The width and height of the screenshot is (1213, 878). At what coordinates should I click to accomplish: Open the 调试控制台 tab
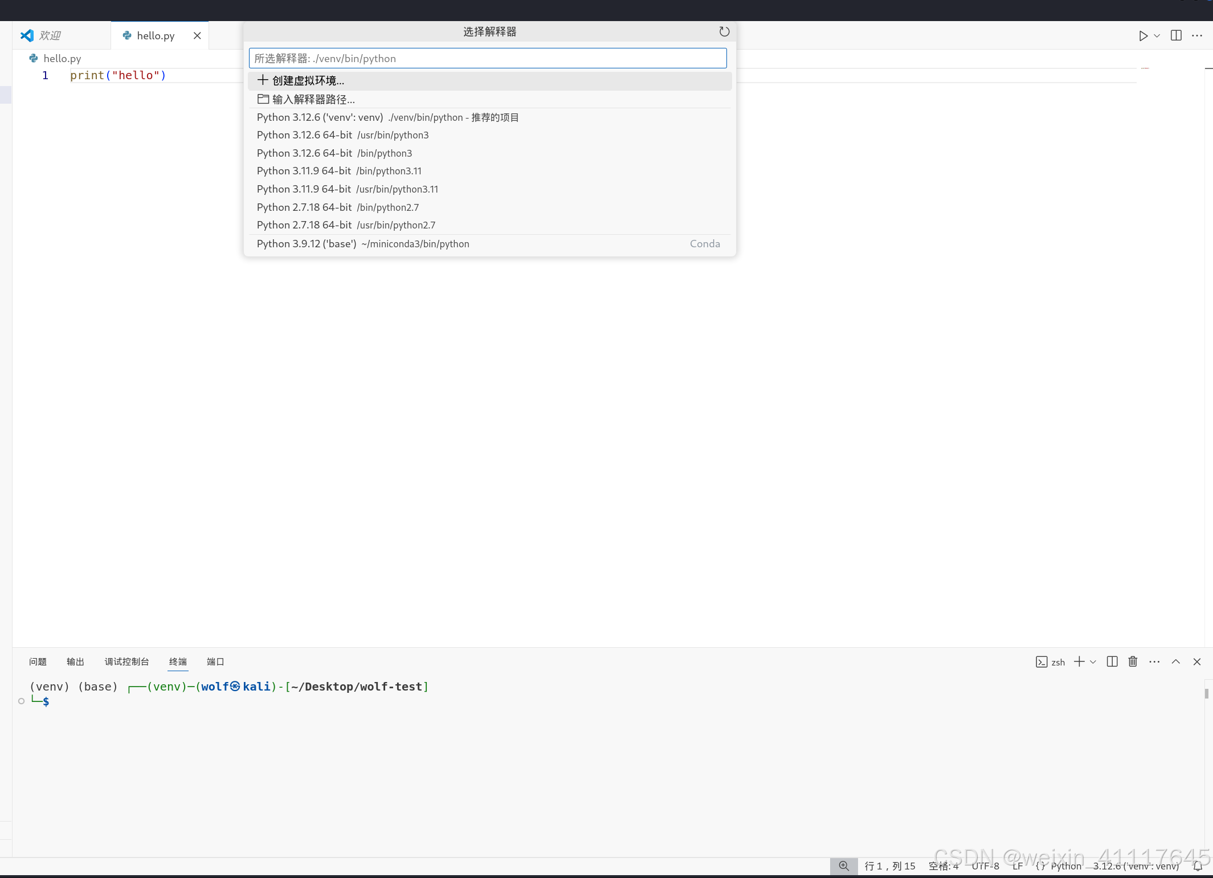(126, 661)
